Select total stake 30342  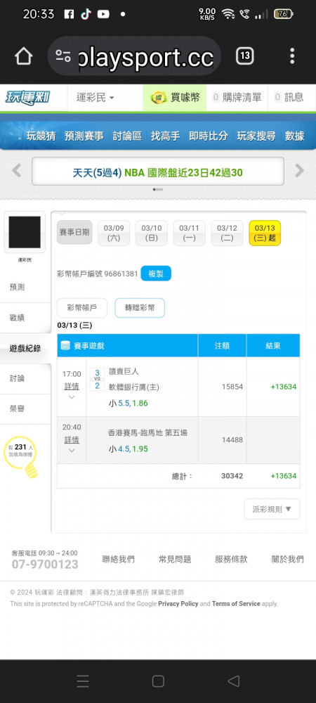232,476
